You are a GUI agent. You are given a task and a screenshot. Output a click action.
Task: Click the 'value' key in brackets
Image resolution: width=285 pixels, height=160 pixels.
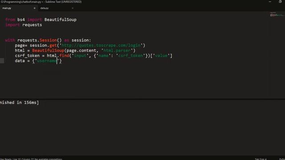pyautogui.click(x=161, y=56)
